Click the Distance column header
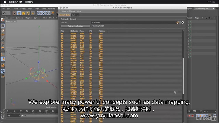 coord(74,31)
